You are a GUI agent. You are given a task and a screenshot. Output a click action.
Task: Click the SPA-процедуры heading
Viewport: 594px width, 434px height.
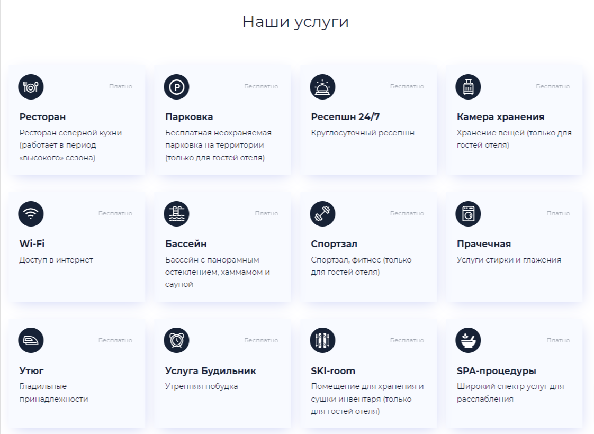(496, 371)
